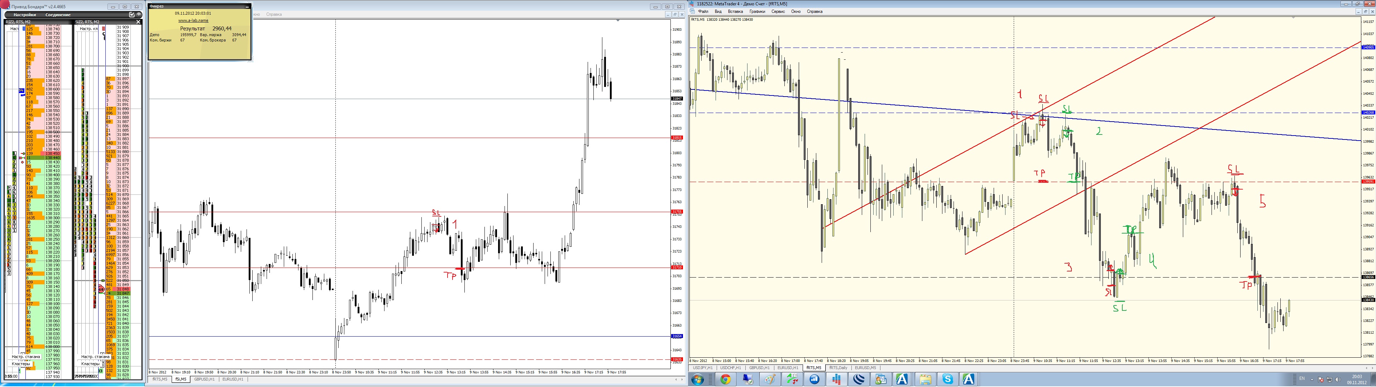1376x387 pixels.
Task: Switch to the EURUSD,H1 tab in right MetaTrader
Action: tap(788, 368)
